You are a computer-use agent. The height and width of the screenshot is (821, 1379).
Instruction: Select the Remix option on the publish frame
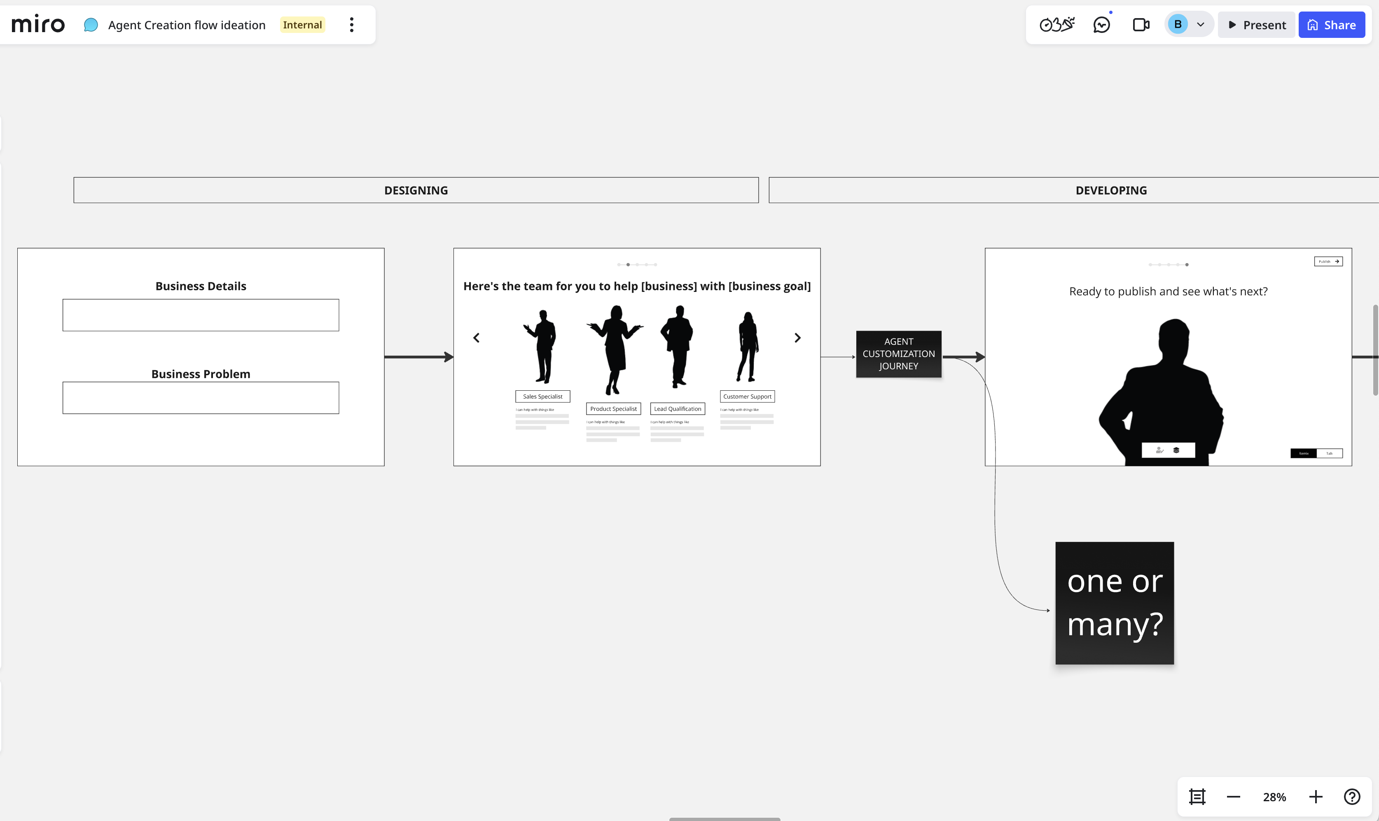click(1304, 453)
